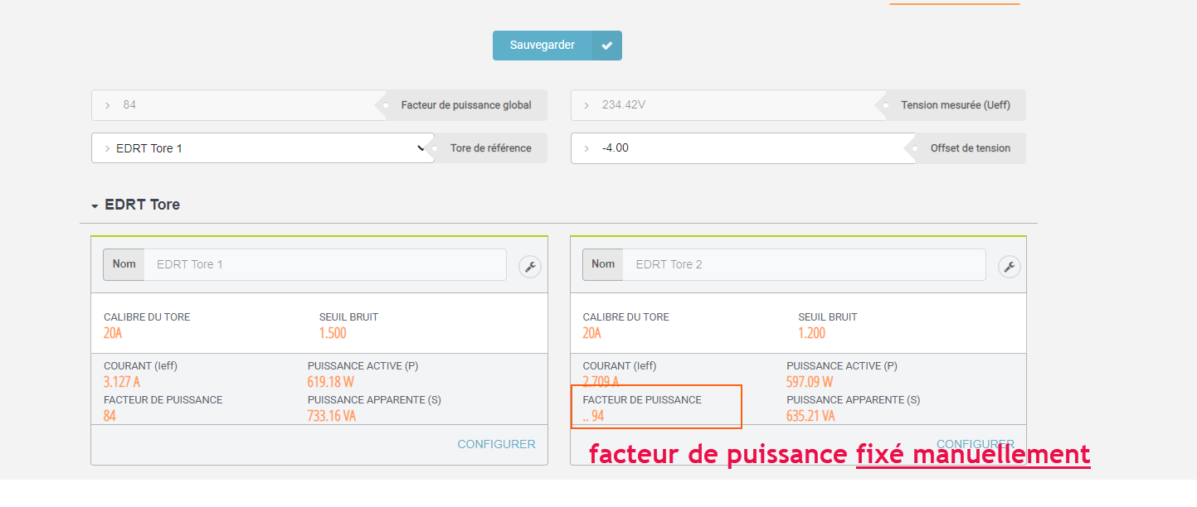The height and width of the screenshot is (507, 1197).
Task: Open wrench settings for EDRT Tore 2
Action: point(1009,267)
